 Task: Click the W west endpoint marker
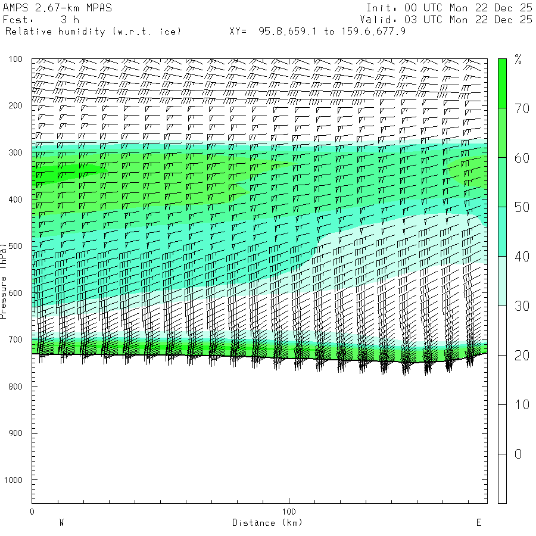click(61, 523)
